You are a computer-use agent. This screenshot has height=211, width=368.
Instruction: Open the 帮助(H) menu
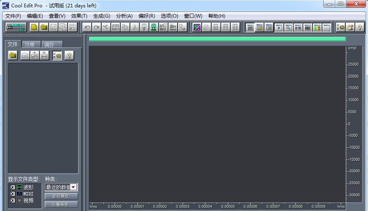217,16
